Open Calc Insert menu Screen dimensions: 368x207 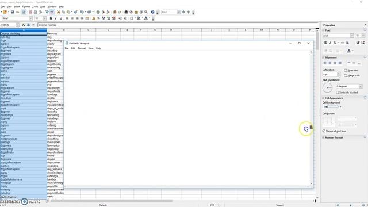pyautogui.click(x=17, y=7)
